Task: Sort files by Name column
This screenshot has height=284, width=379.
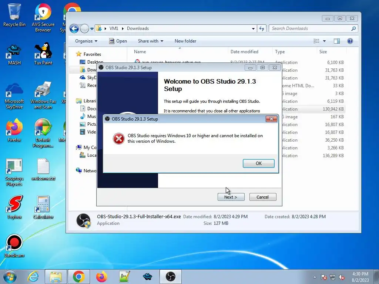Action: point(180,52)
